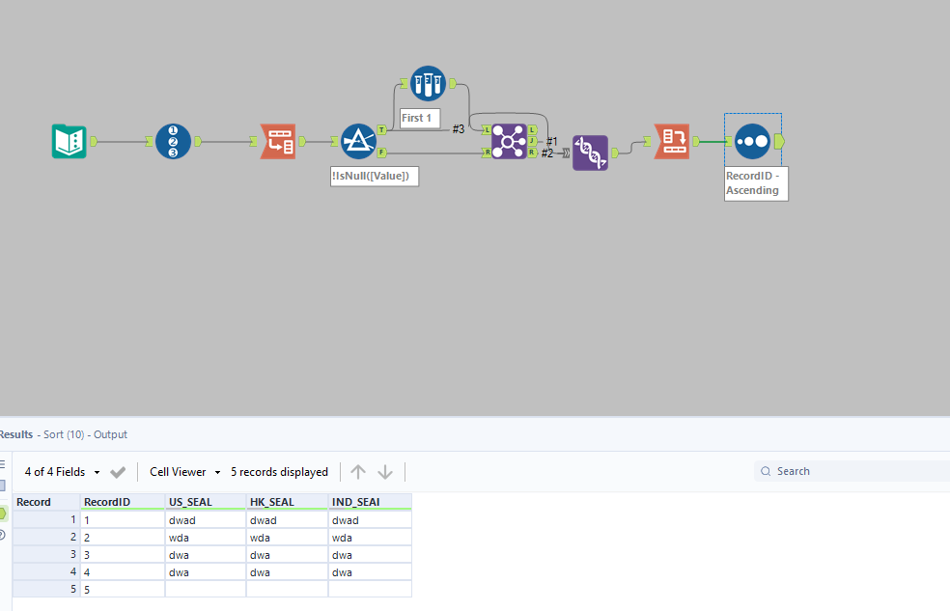
Task: Select US_SEAL cell 'dwa' in record 4
Action: 206,572
